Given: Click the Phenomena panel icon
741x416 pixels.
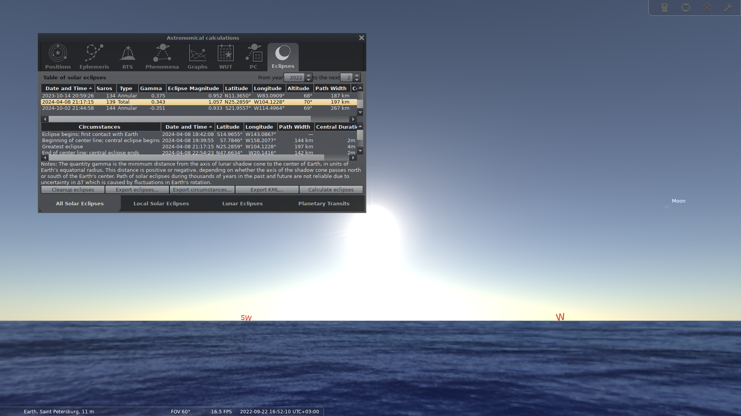Looking at the screenshot, I should (x=162, y=55).
